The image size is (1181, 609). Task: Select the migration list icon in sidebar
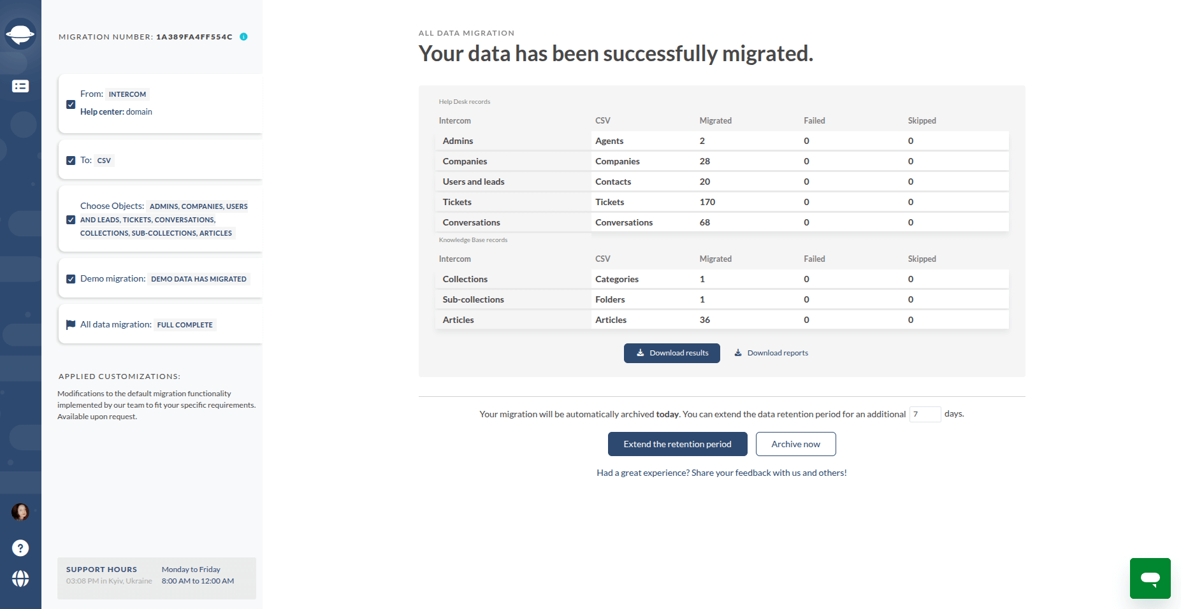20,86
